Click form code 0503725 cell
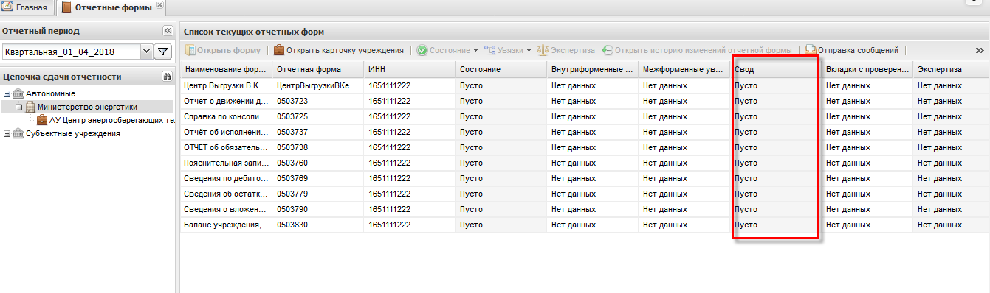990x293 pixels. tap(317, 116)
